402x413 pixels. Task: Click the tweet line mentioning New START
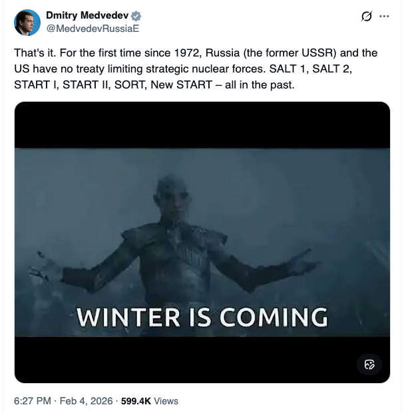tap(154, 85)
